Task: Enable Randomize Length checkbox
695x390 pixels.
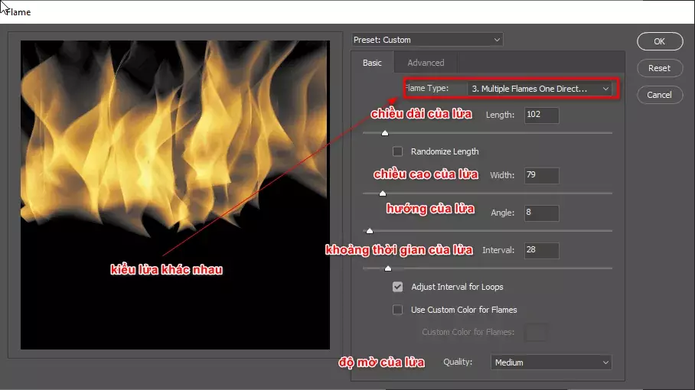Action: [397, 151]
